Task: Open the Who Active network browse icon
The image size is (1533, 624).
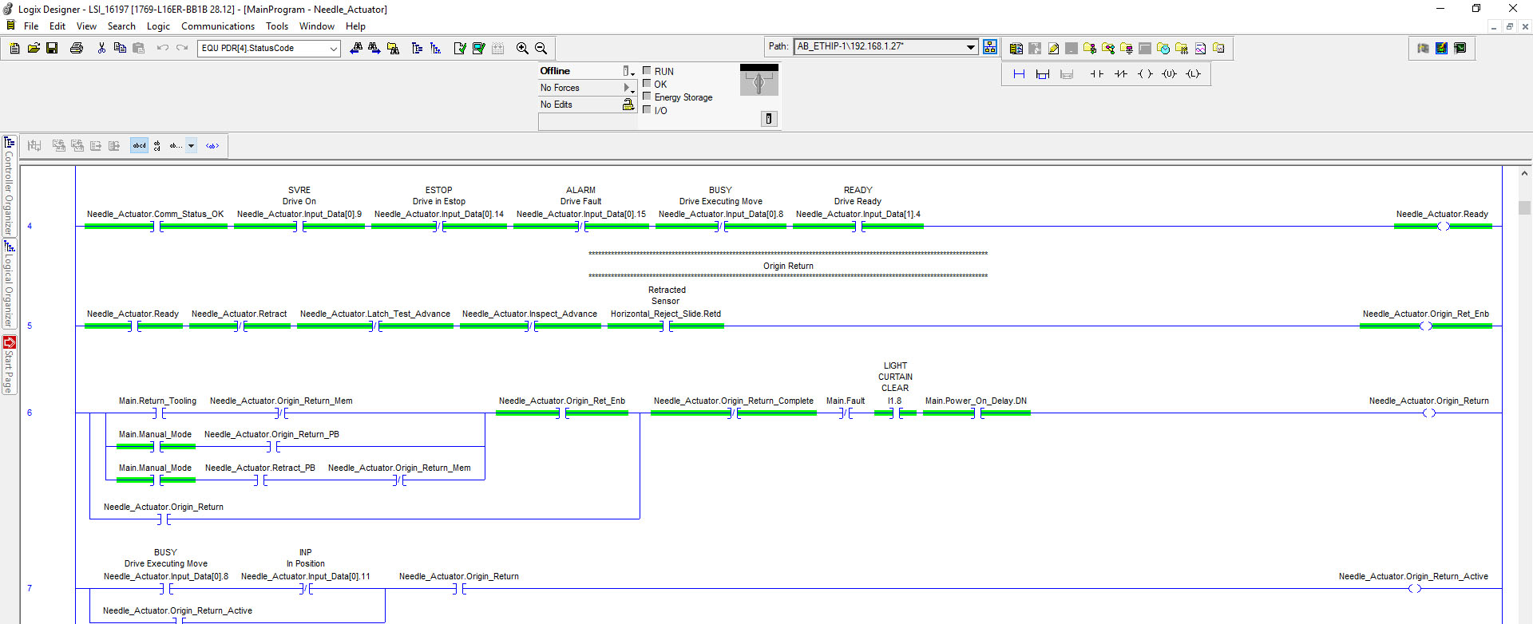Action: click(990, 46)
